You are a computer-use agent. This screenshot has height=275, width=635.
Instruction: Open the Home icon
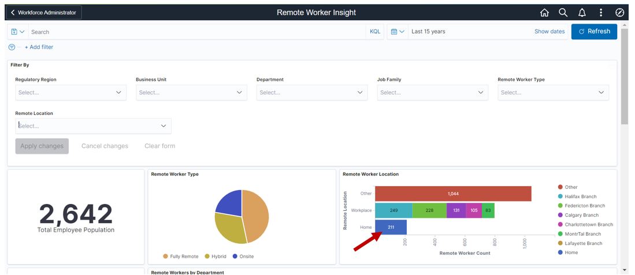(544, 13)
